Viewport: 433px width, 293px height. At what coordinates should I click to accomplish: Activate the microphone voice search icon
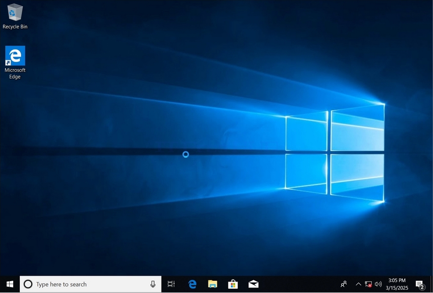point(153,284)
